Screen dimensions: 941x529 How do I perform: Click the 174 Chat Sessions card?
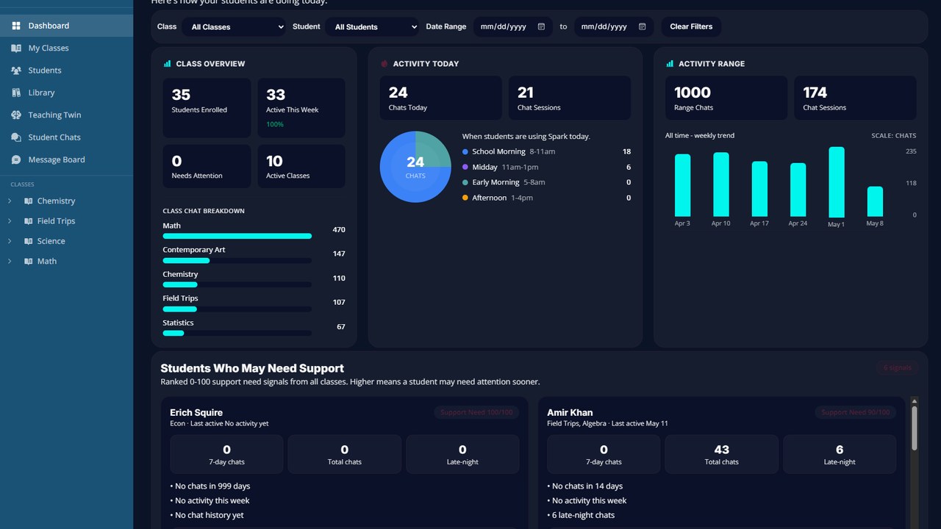coord(855,98)
